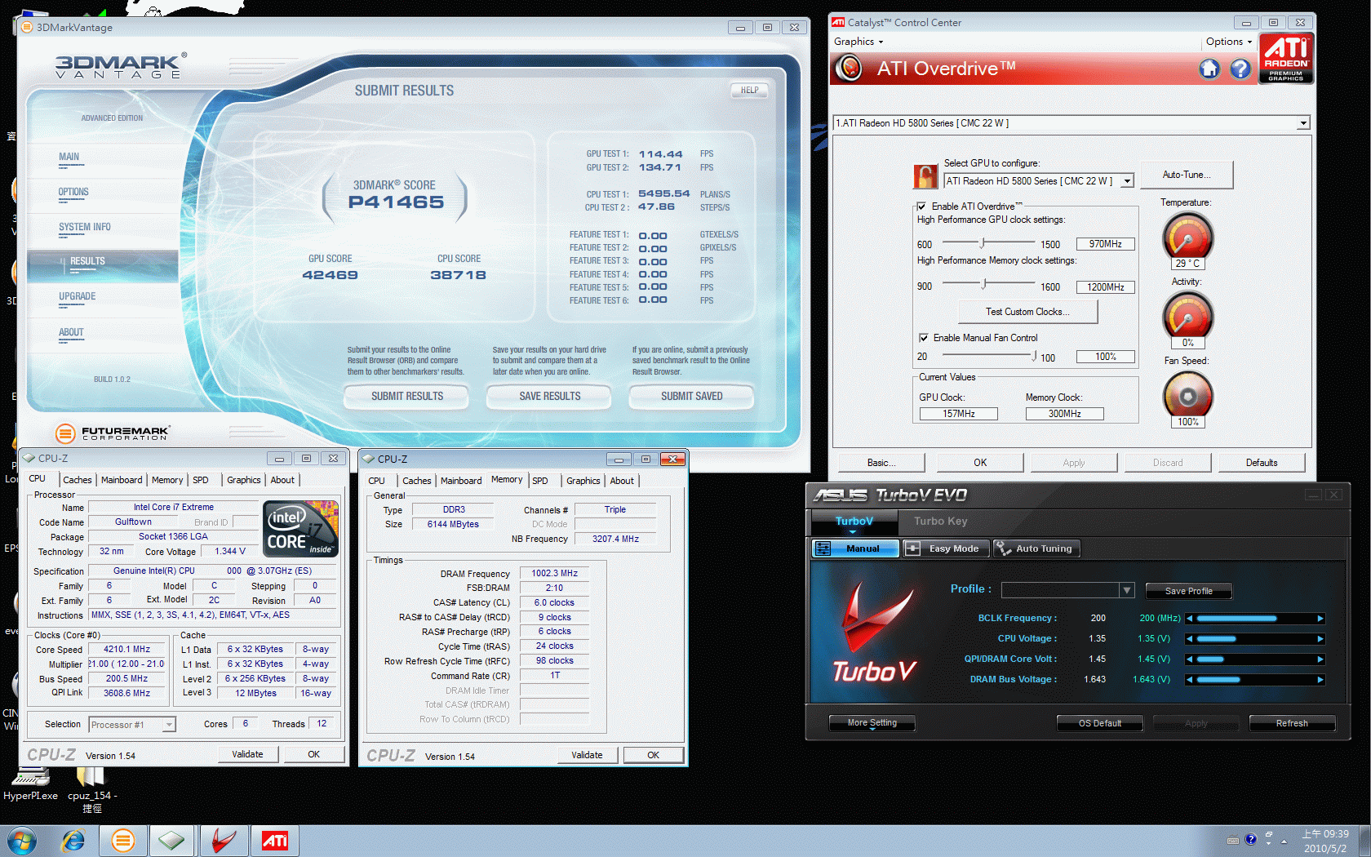Click Validate in left CPU-Z window

coord(247,754)
